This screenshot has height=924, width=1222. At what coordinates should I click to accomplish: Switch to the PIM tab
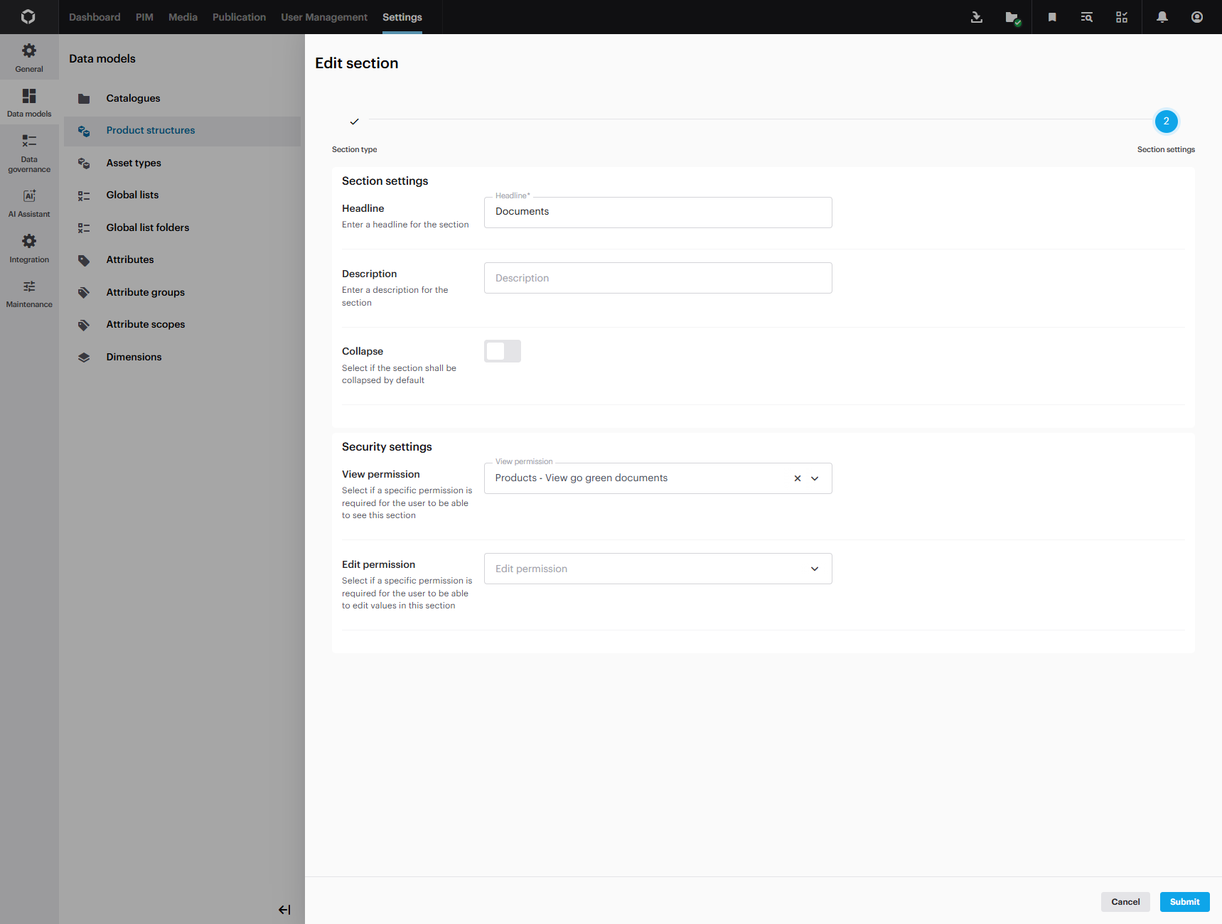click(144, 17)
